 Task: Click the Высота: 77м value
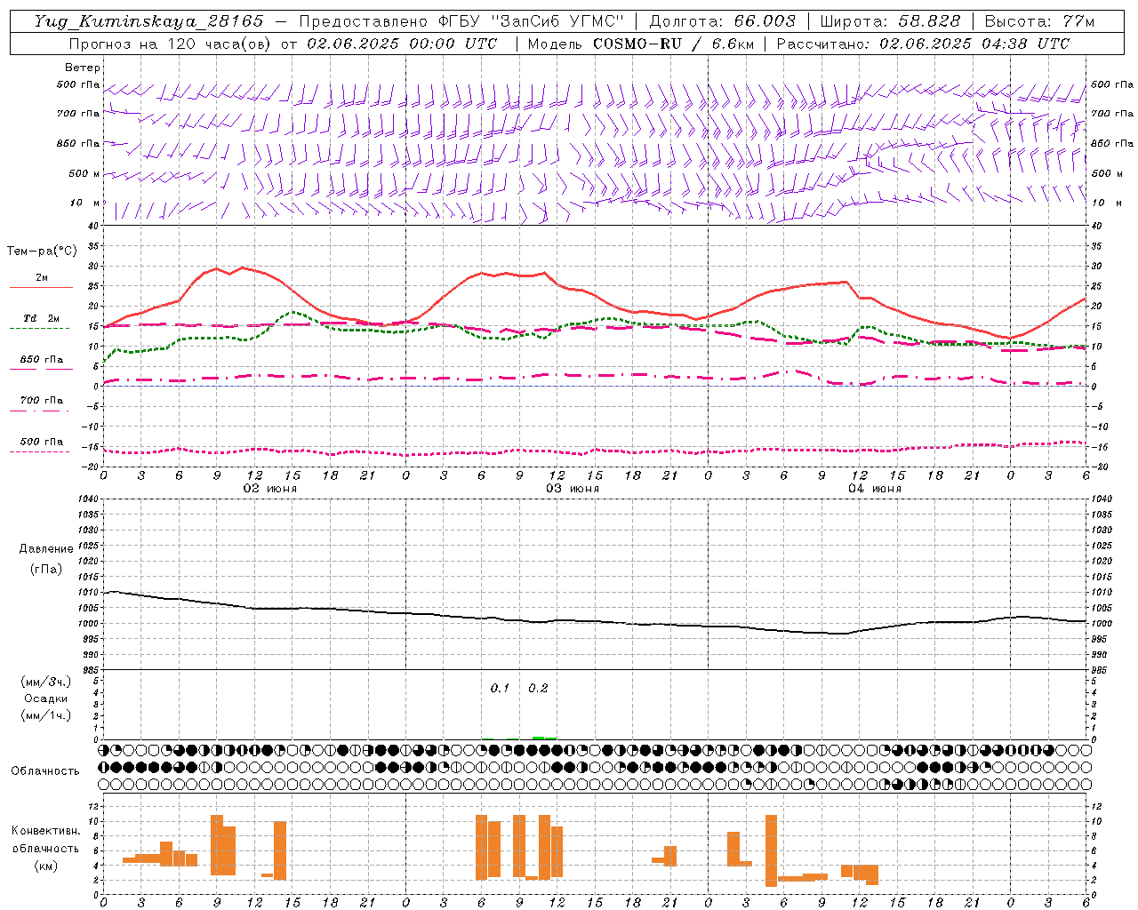[1040, 21]
